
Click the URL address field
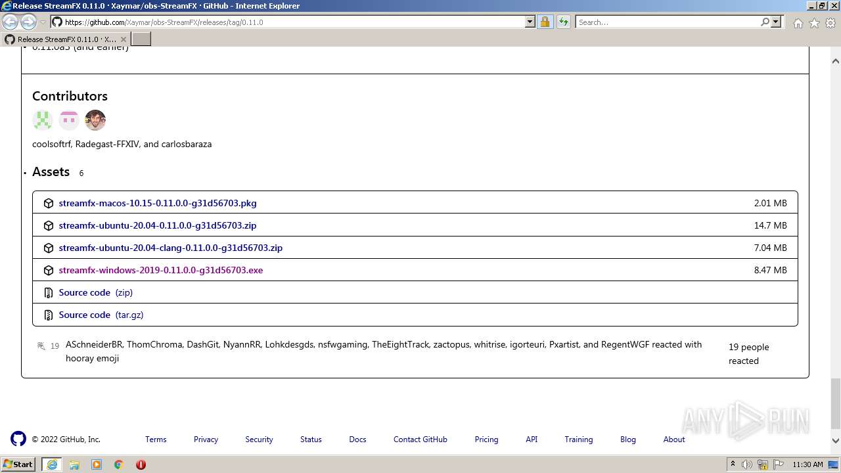[287, 22]
